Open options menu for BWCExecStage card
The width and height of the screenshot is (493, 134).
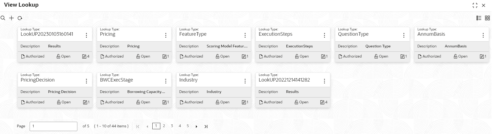166,81
